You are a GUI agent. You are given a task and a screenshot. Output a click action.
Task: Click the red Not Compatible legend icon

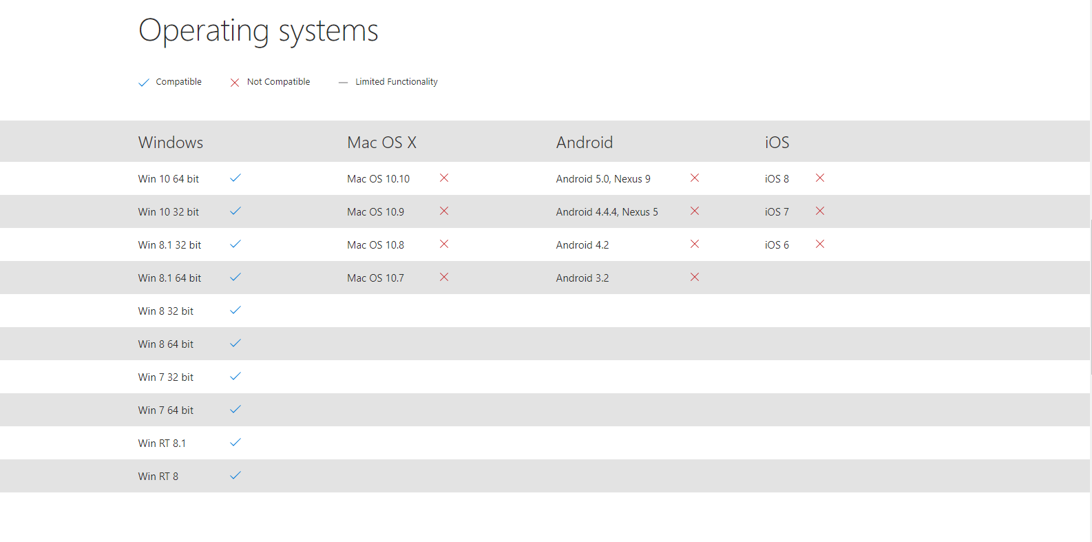[x=235, y=83]
